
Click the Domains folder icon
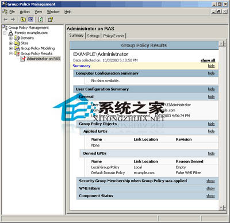pos(17,38)
